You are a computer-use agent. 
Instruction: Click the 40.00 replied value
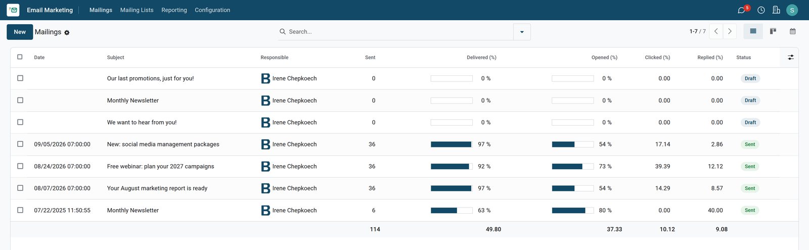point(715,210)
